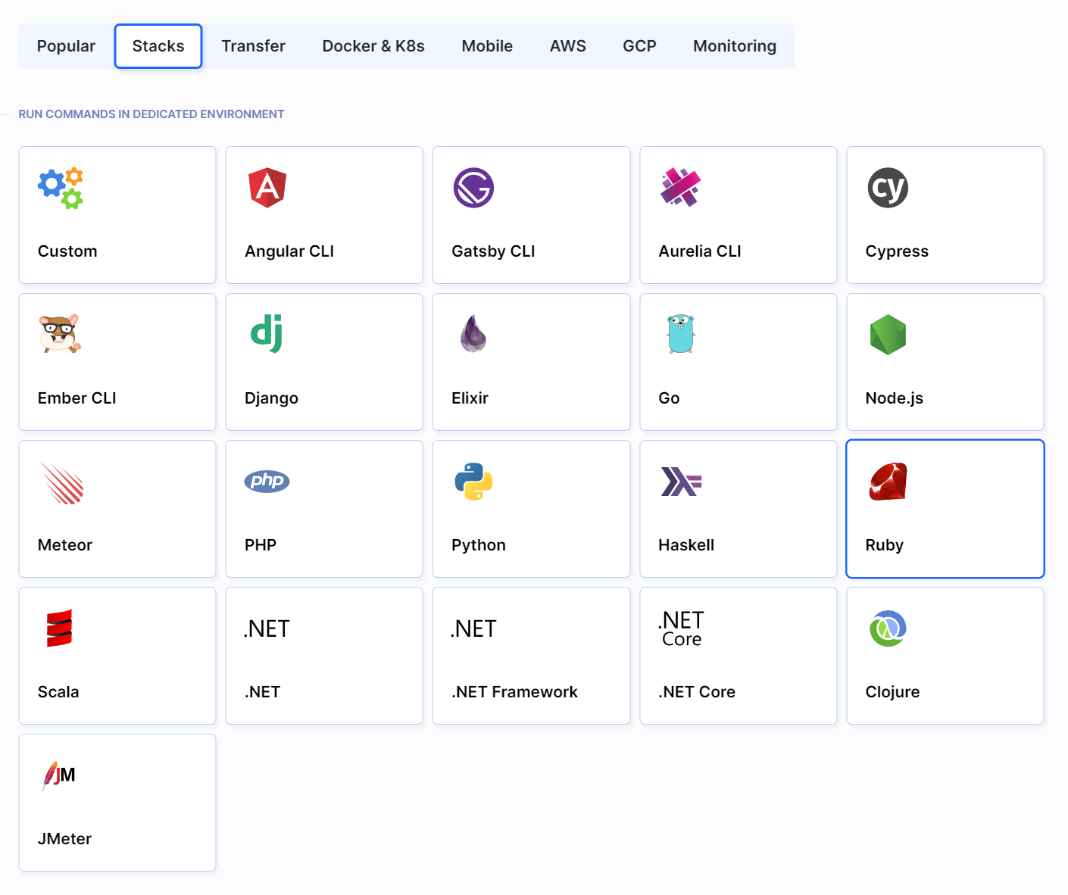Select the Angular CLI shield icon

point(267,188)
